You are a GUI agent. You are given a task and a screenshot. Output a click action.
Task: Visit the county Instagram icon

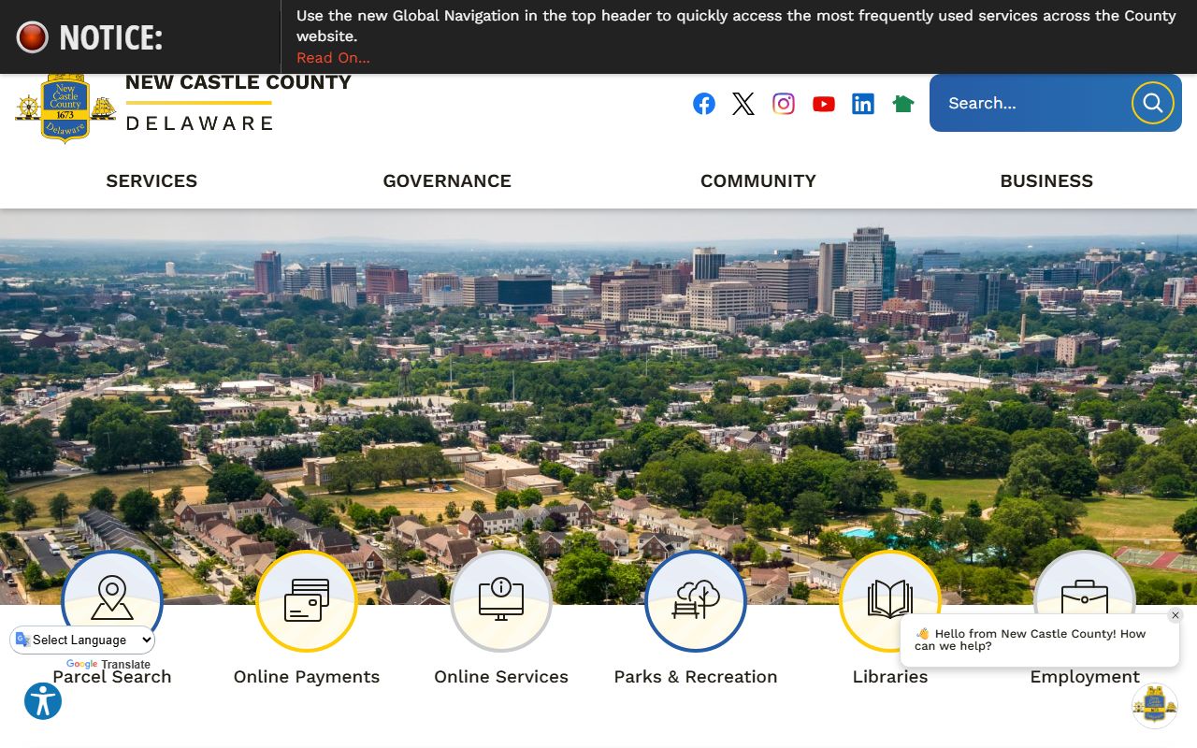[784, 104]
